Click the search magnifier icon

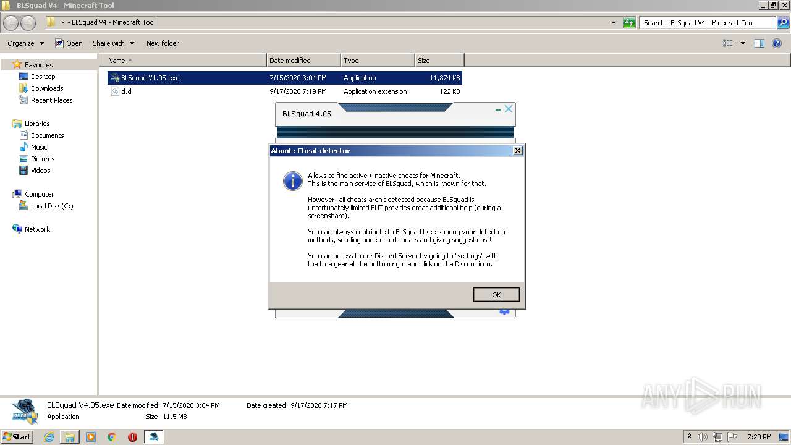point(782,23)
